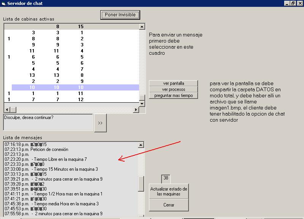Click up arrow of mensajes list scrollbar
The image size is (304, 219).
coord(141,145)
